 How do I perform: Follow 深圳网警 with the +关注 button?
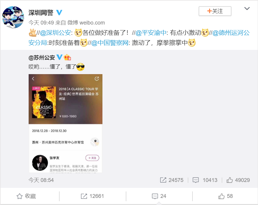215,11
